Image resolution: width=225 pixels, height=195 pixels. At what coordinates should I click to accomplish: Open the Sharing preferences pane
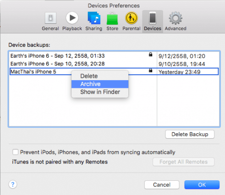[94, 22]
